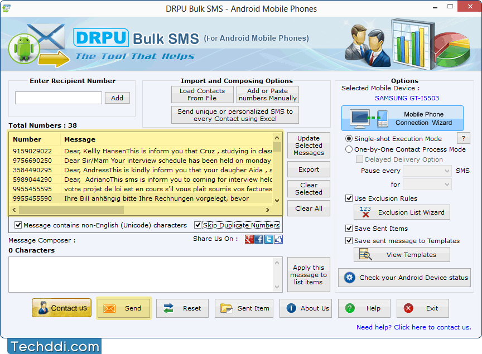Click inside the Message Composer text area
The image size is (482, 354).
point(141,275)
